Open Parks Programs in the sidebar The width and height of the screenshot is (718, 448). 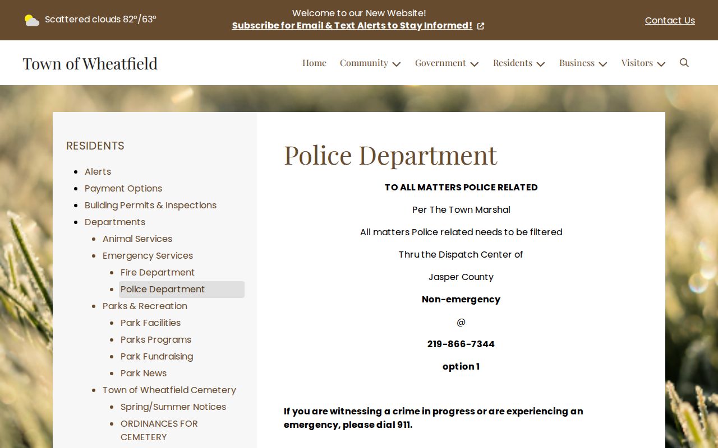156,339
